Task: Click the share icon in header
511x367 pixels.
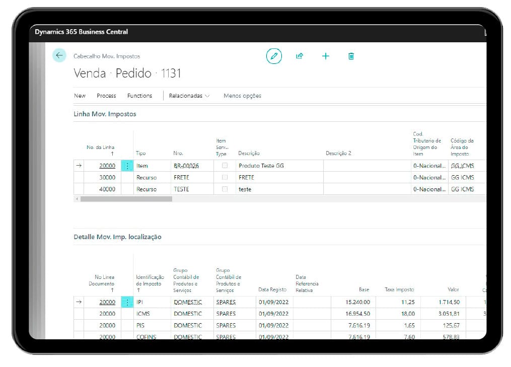Action: [300, 56]
